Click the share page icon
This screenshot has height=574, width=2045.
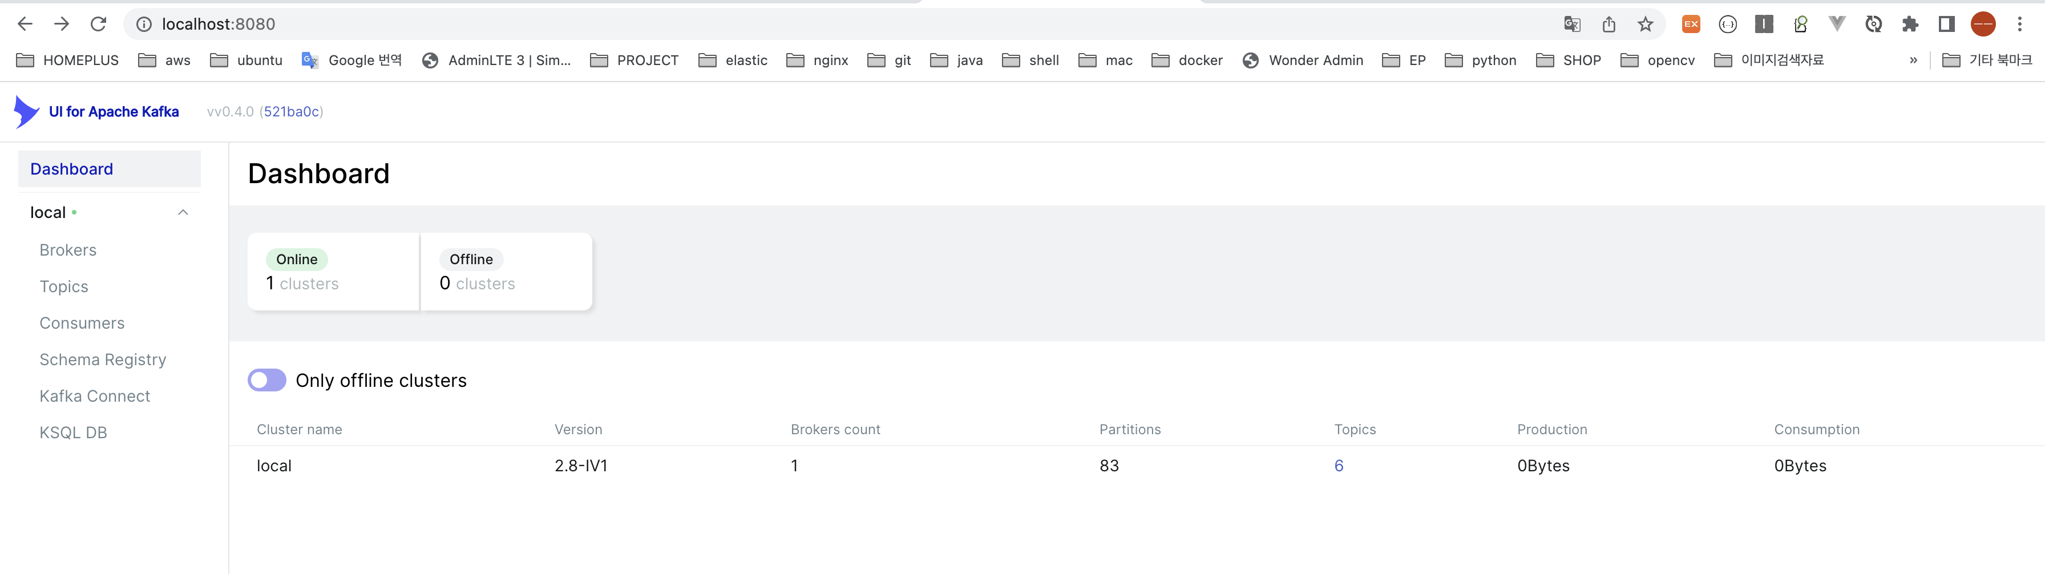click(x=1608, y=25)
